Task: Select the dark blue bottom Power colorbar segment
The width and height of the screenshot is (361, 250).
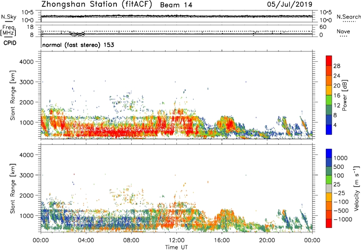Action: [x=329, y=130]
